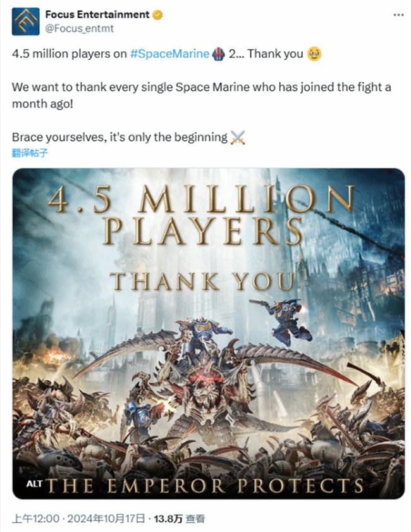Show the image ALT description badge
The height and width of the screenshot is (532, 411).
pos(34,484)
